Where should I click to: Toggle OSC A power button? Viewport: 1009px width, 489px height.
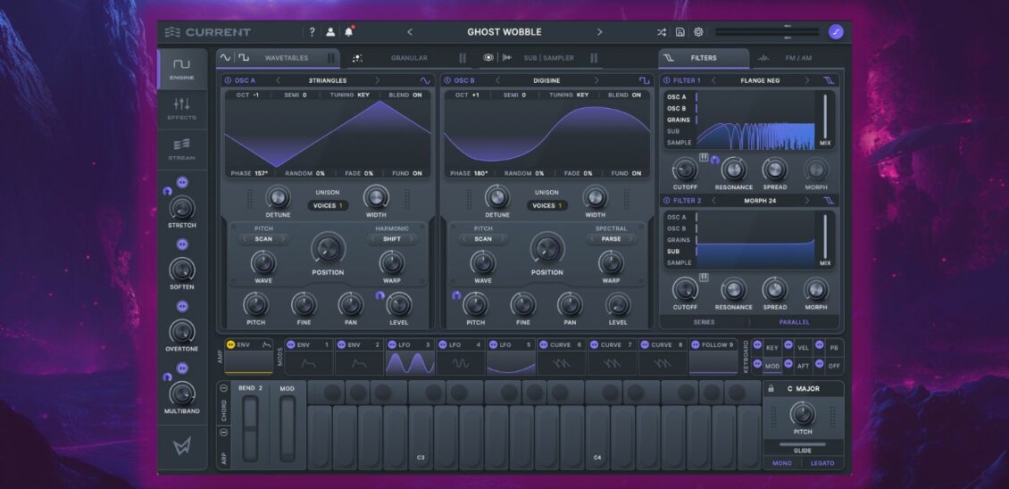227,80
